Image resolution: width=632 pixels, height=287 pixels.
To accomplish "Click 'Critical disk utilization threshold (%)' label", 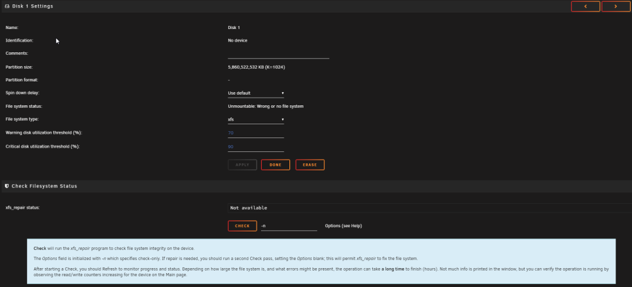I will [x=43, y=147].
